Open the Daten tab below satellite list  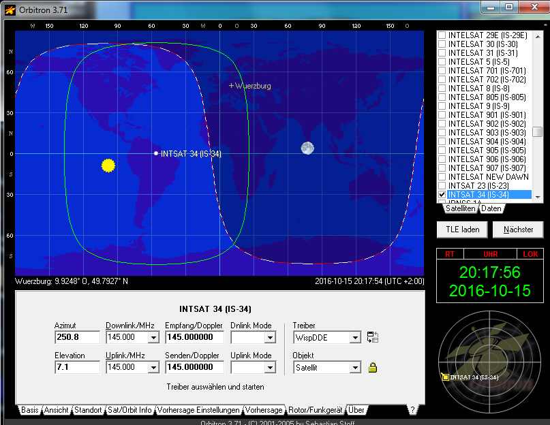tap(491, 209)
